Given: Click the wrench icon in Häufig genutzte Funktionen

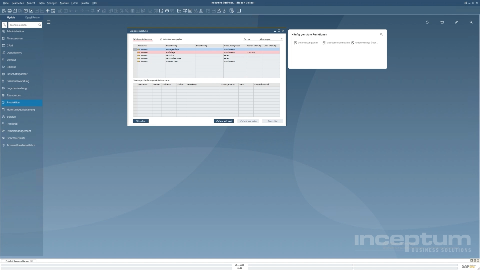Looking at the screenshot, I should tap(381, 34).
